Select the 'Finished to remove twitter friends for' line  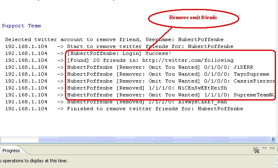[x=124, y=109]
